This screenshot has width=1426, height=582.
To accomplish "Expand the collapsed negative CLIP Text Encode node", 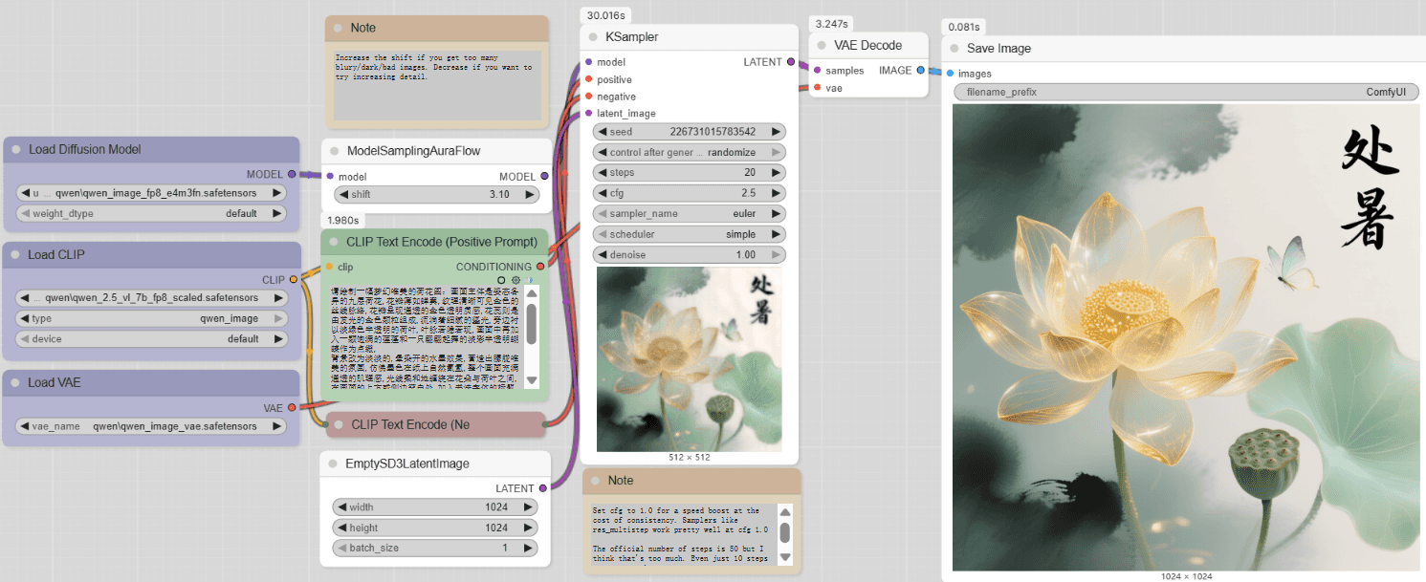I will [x=335, y=424].
